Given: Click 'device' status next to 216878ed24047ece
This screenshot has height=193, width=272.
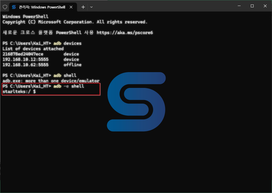Looking at the screenshot, I should [x=71, y=54].
